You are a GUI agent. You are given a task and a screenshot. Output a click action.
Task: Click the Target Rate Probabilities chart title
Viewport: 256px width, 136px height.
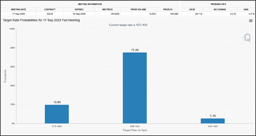[41, 21]
